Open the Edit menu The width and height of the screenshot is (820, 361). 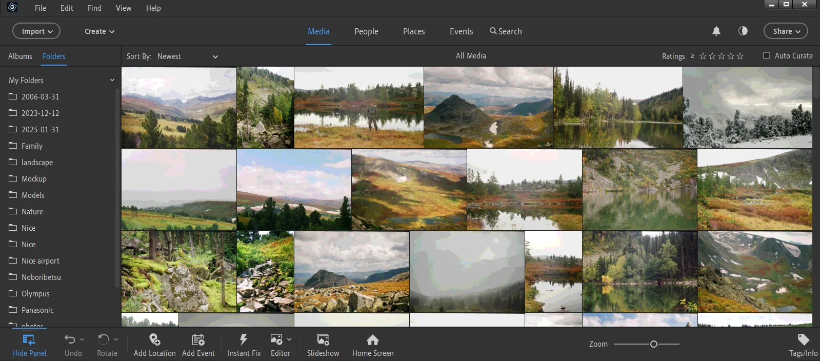67,8
